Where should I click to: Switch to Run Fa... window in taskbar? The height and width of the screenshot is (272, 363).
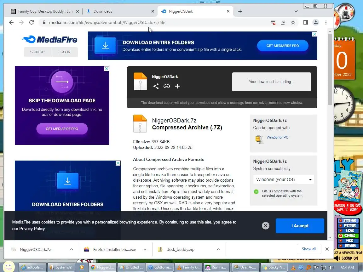coord(217,267)
